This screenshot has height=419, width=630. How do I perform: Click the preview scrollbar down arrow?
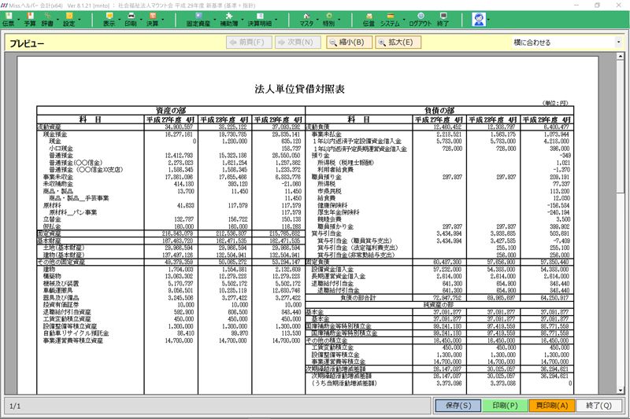click(x=621, y=390)
